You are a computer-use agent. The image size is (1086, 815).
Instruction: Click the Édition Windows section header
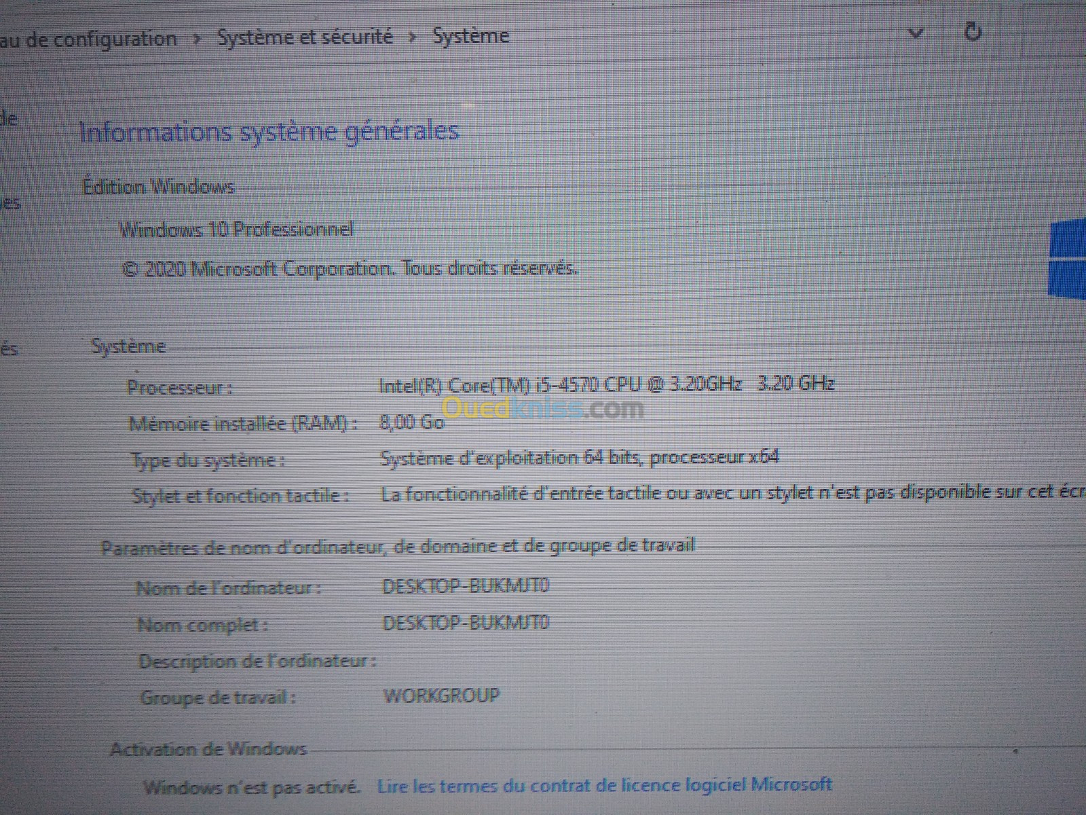point(159,187)
